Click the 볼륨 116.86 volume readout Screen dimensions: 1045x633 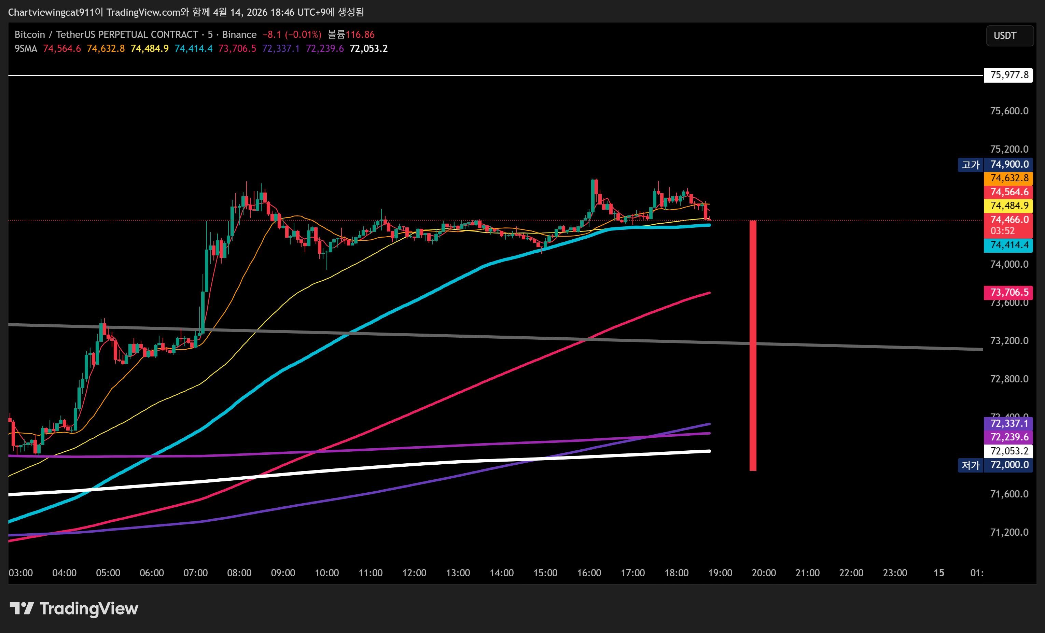click(351, 35)
